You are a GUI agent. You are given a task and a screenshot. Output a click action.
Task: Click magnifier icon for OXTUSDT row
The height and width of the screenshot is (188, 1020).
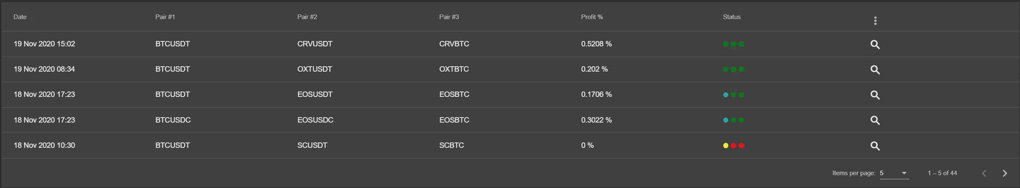click(x=875, y=70)
